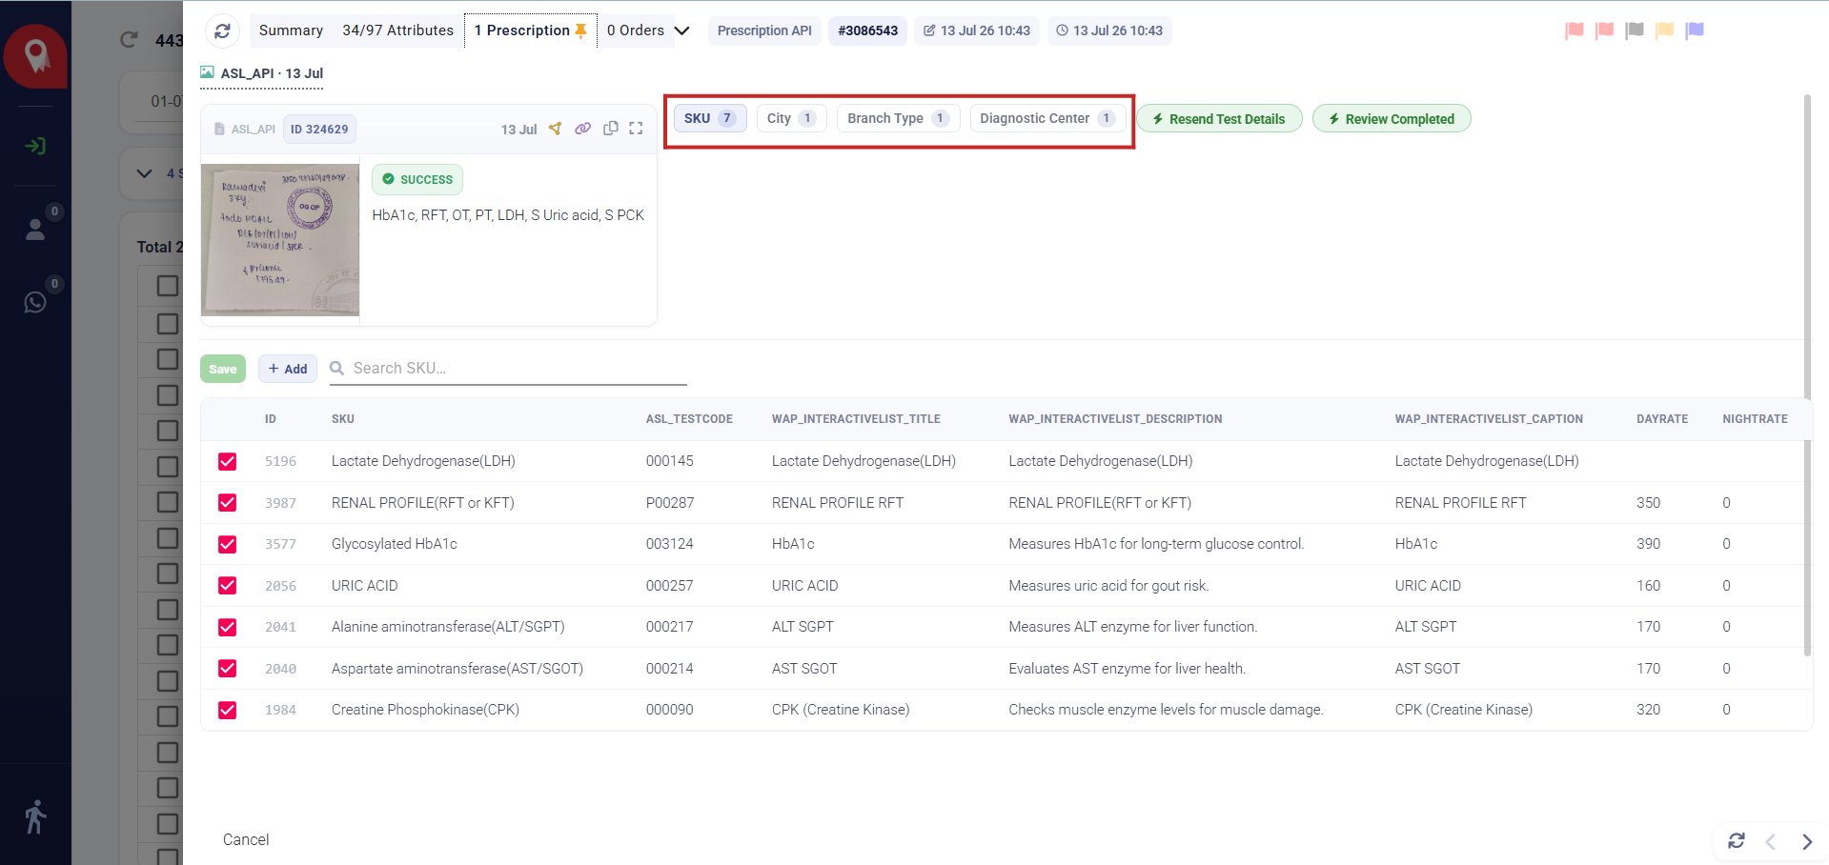Click background reload icon next to 443
The image size is (1829, 865).
coord(129,40)
